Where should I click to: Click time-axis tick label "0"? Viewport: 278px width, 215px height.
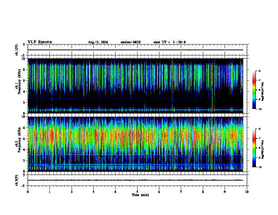click(x=28, y=192)
